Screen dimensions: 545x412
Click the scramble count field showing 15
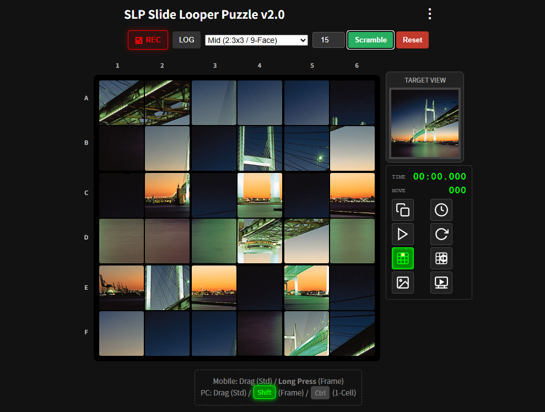328,40
